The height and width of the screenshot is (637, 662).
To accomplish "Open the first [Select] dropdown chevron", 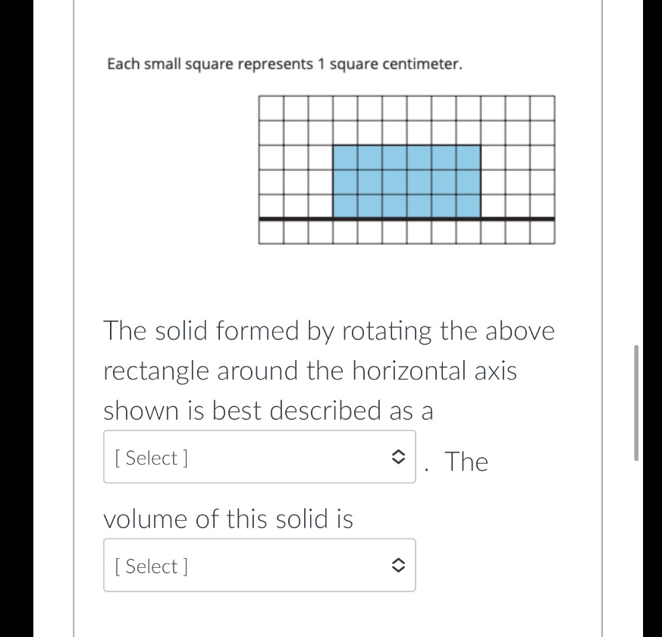I will pos(400,457).
